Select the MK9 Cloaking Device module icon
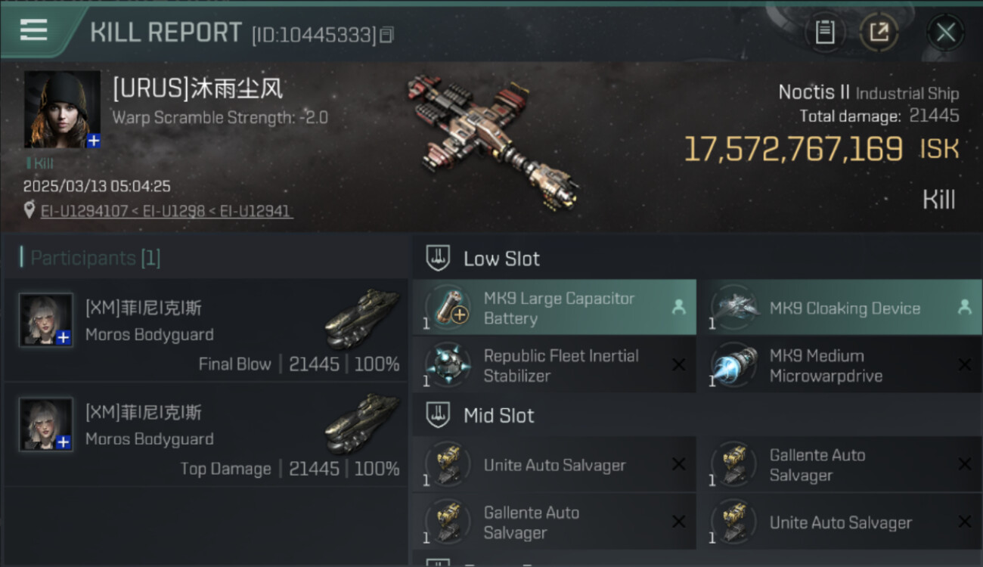This screenshot has width=983, height=567. (x=734, y=308)
